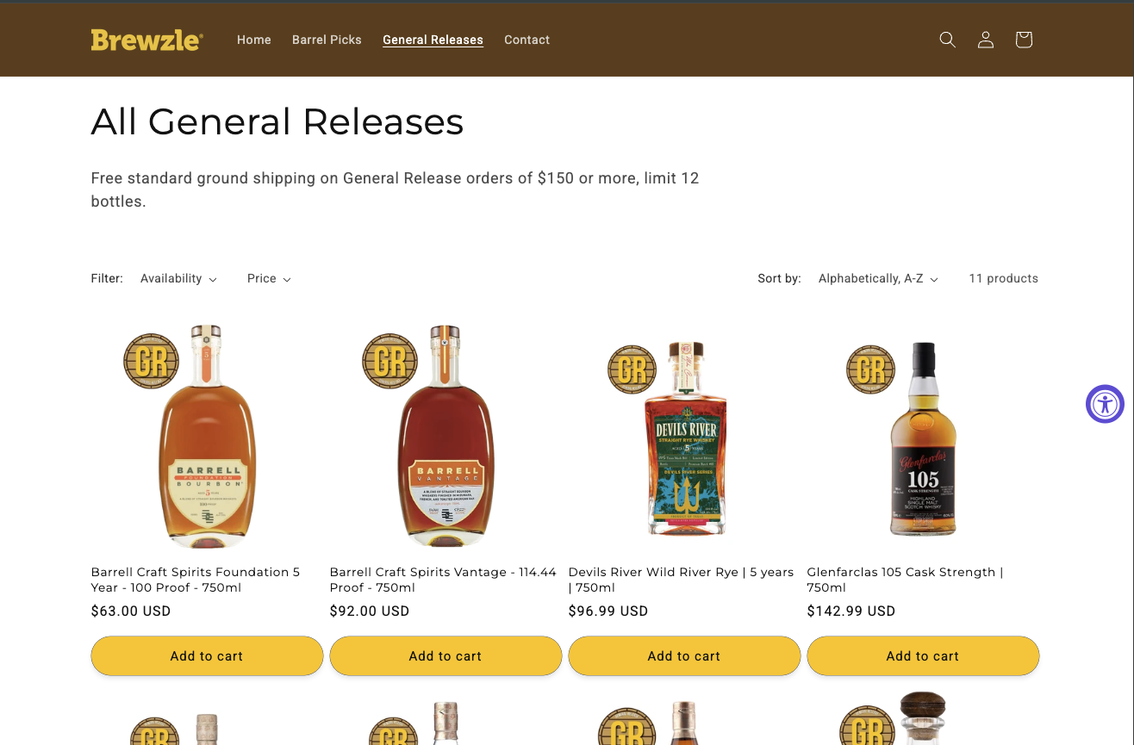This screenshot has width=1134, height=745.
Task: Open Contact navigation item
Action: (526, 40)
